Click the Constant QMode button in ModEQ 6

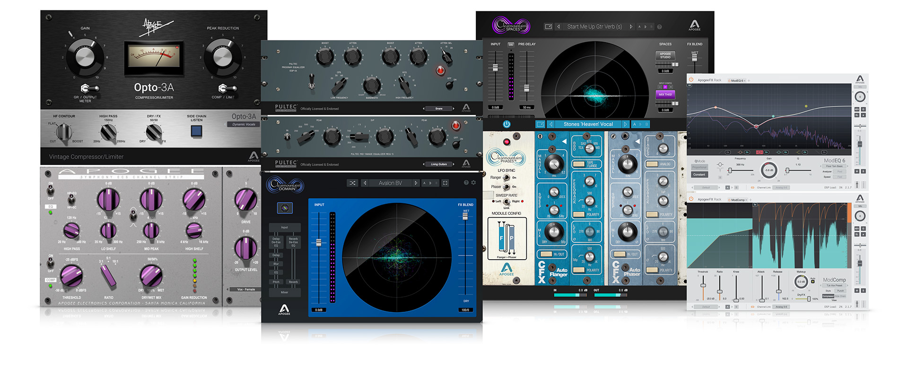[x=699, y=175]
